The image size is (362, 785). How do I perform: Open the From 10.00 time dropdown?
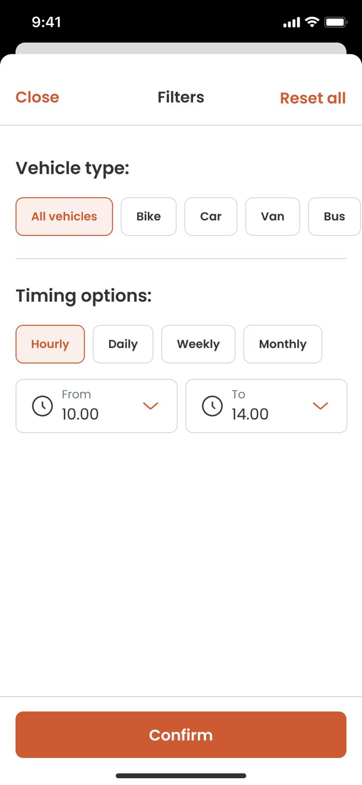[x=97, y=406]
